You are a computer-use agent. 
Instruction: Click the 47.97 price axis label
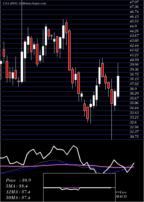point(134,2)
